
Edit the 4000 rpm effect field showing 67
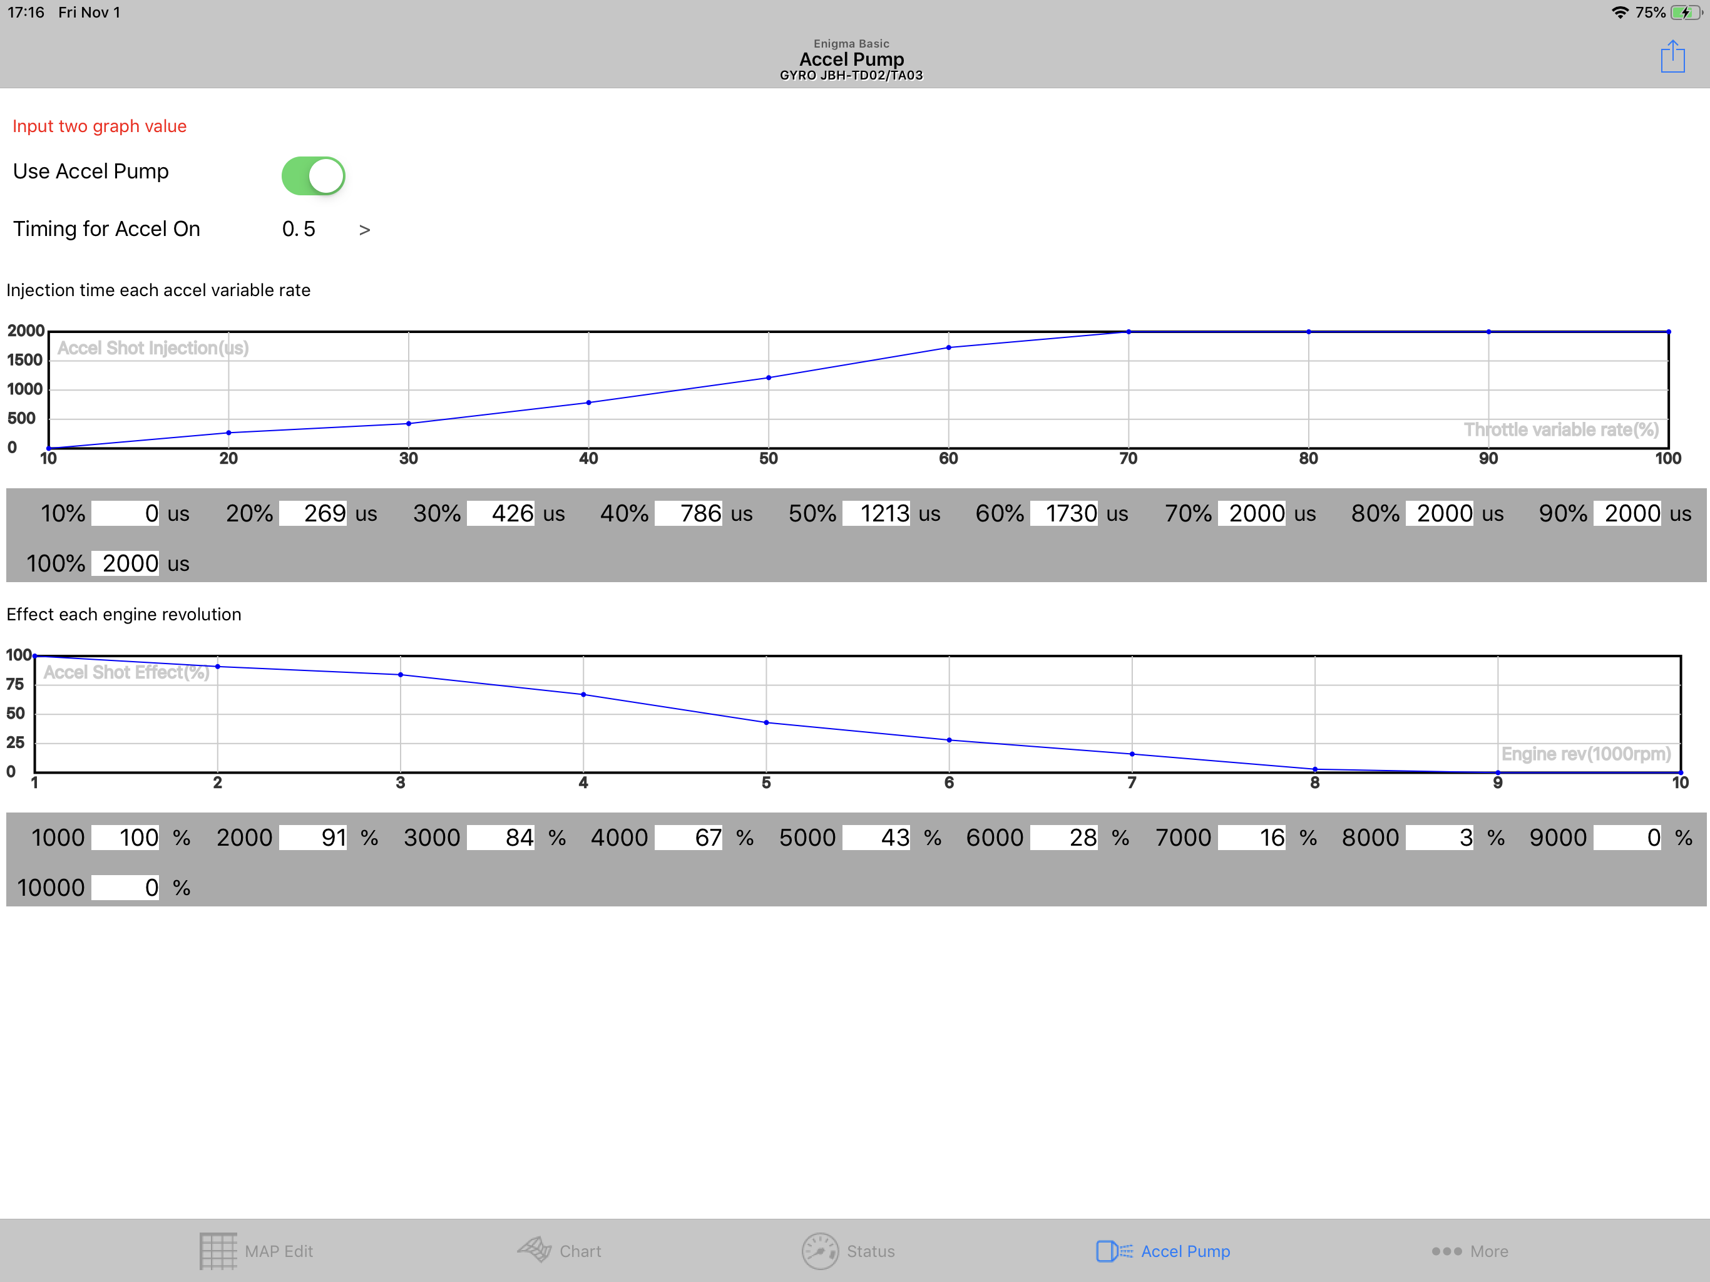(x=689, y=838)
